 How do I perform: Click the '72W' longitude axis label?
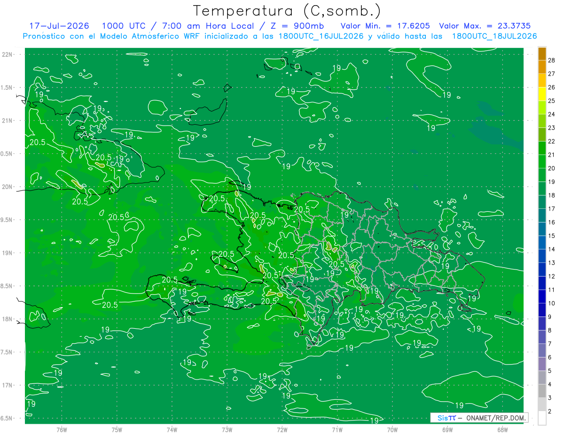282,429
